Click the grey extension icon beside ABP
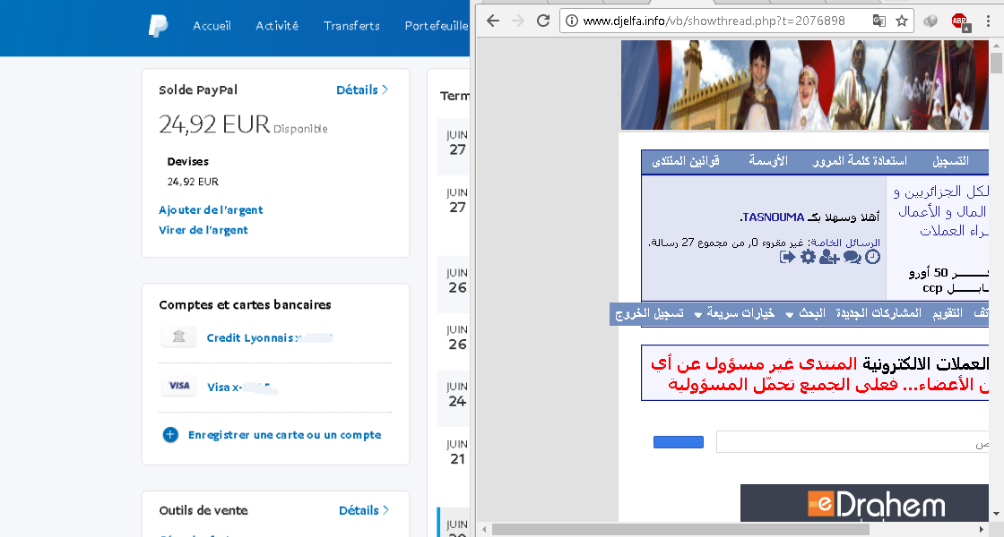1004x537 pixels. (930, 21)
